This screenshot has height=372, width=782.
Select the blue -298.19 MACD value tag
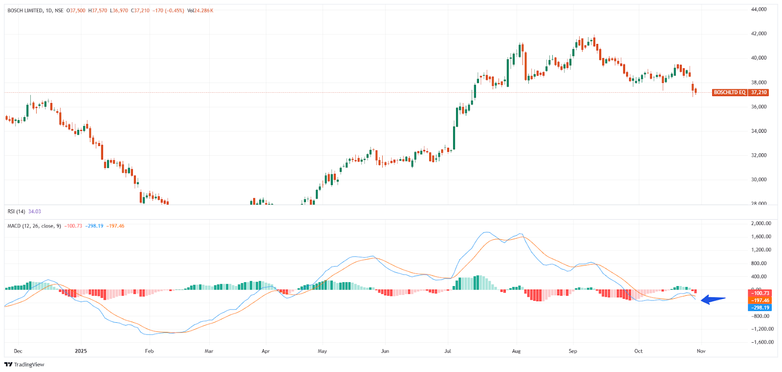[760, 308]
